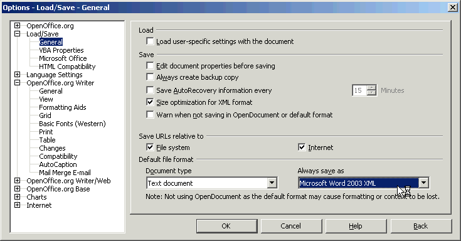The width and height of the screenshot is (461, 241).
Task: Open the Help button
Action: tap(356, 226)
